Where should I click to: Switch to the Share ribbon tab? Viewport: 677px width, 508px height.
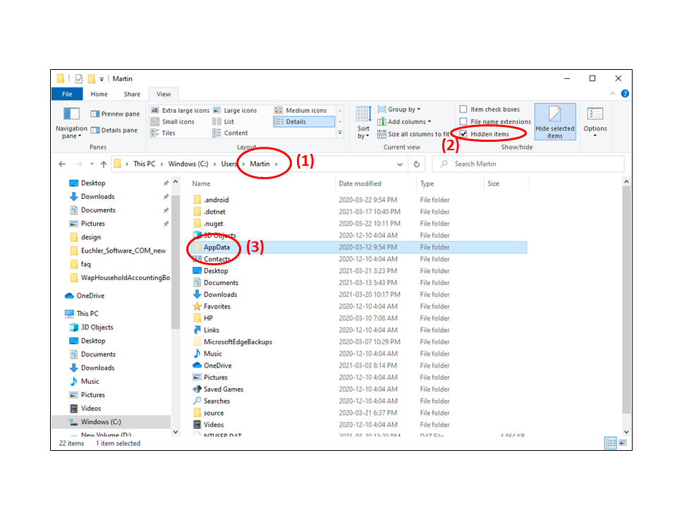(x=132, y=94)
